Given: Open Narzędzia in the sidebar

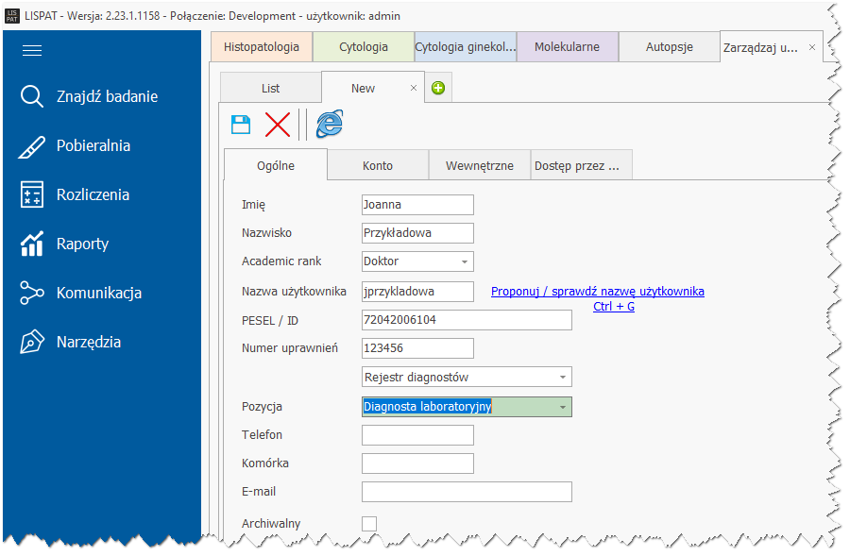Looking at the screenshot, I should 89,343.
